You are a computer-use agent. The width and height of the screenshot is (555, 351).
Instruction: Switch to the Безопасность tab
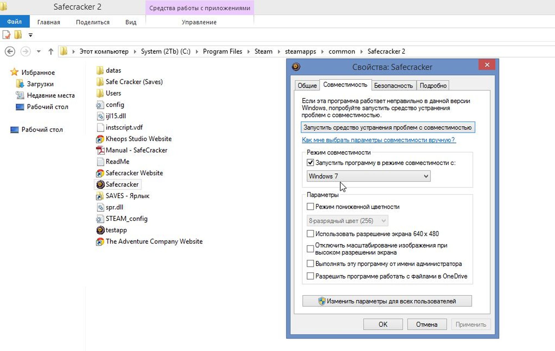(393, 86)
